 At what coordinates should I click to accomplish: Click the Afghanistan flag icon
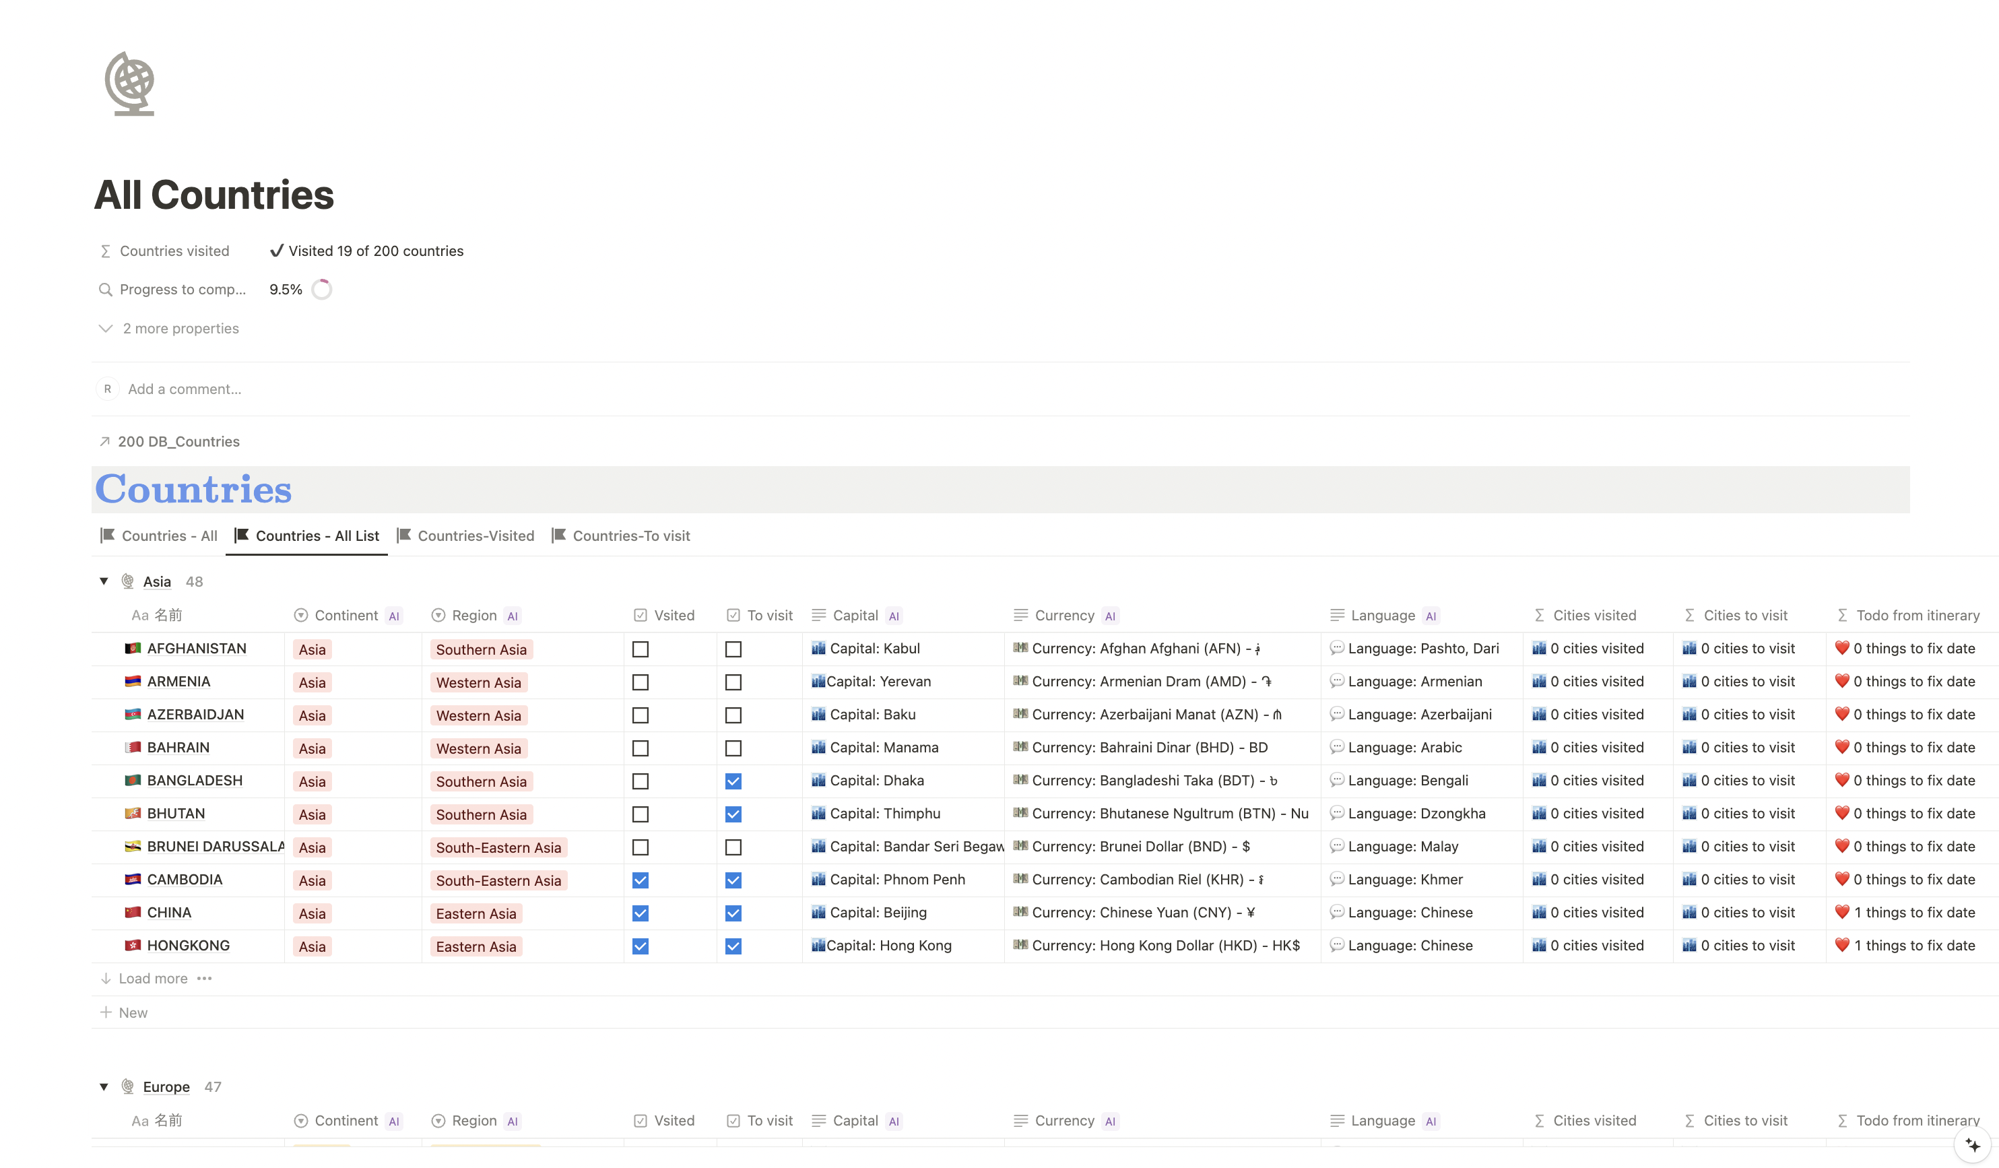click(133, 648)
